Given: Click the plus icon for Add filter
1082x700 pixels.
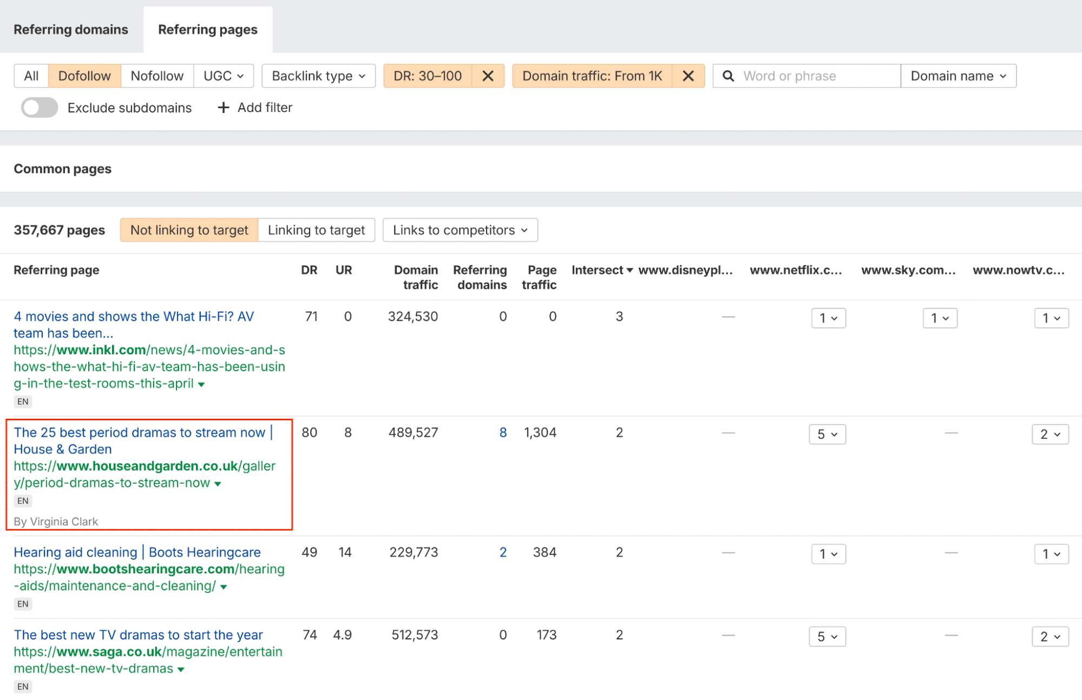Looking at the screenshot, I should 223,108.
